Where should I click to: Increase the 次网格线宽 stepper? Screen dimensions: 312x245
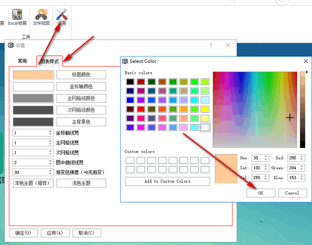point(50,151)
